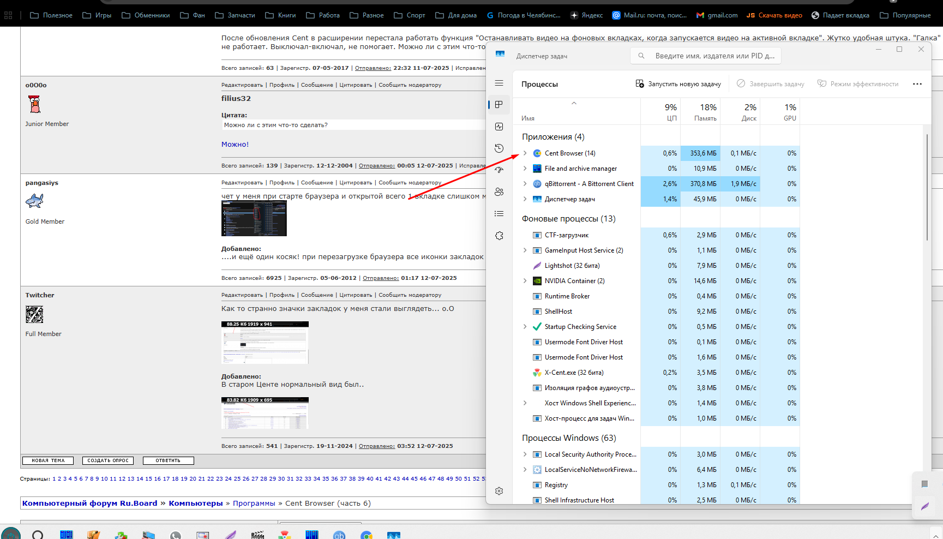This screenshot has height=539, width=943.
Task: Click pangasiys shark avatar on forum
Action: coord(34,201)
